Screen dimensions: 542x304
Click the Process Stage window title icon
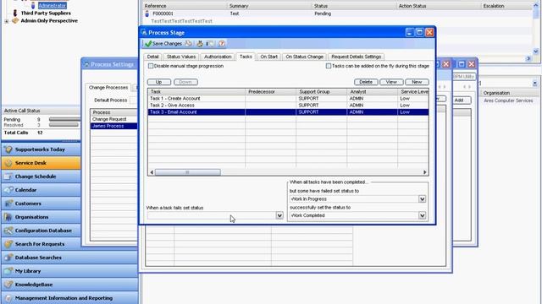[x=144, y=33]
